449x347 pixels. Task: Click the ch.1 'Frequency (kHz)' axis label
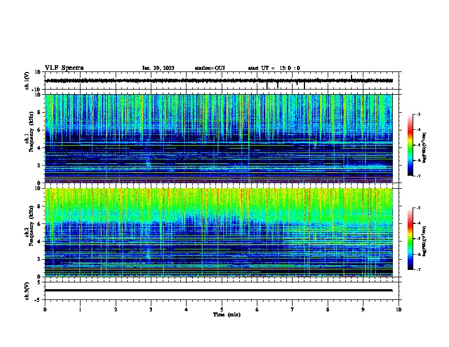click(31, 132)
